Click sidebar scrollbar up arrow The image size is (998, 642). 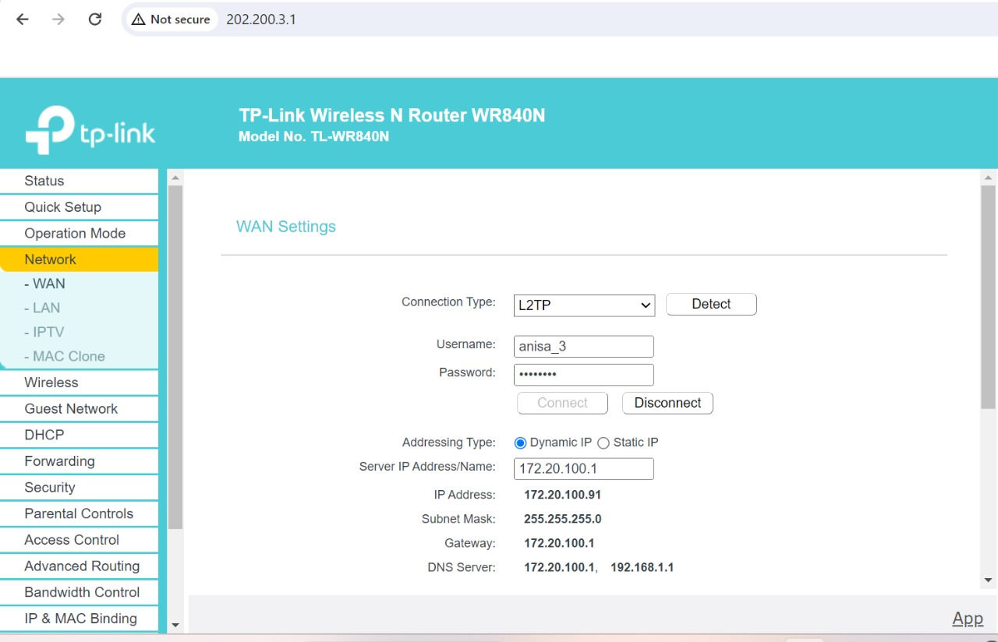(175, 178)
